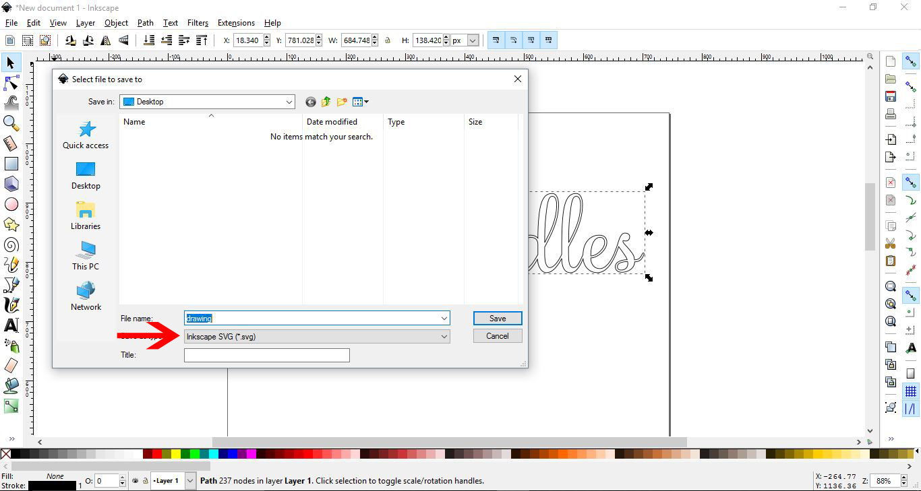Select the Tweak objects tool
921x491 pixels.
pyautogui.click(x=11, y=103)
